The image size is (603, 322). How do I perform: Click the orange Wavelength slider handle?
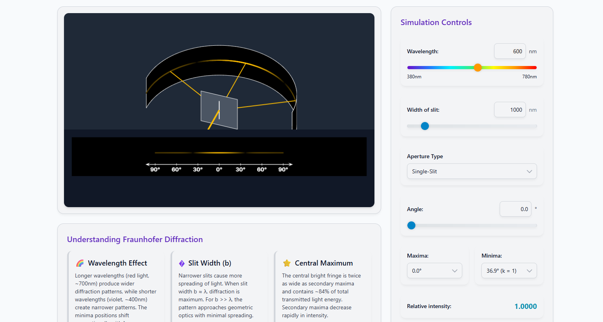pyautogui.click(x=478, y=68)
